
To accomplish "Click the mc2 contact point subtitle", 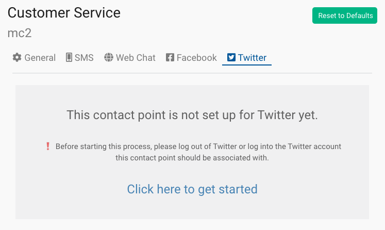I will [20, 33].
